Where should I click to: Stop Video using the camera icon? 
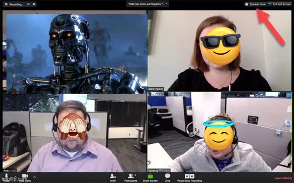(x=24, y=177)
